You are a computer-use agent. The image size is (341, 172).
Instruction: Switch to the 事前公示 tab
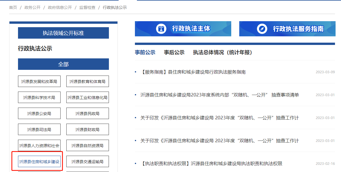point(145,52)
